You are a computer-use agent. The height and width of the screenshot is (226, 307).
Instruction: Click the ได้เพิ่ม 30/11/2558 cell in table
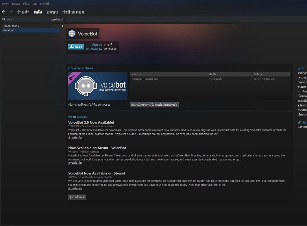pos(264,79)
